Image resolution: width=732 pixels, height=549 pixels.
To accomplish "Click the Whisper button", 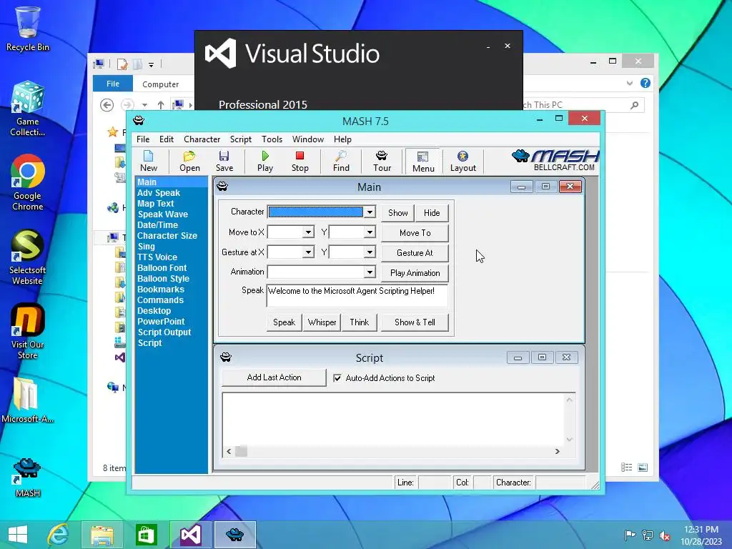I will [322, 322].
